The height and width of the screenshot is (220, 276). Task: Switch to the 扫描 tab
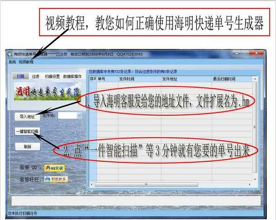pyautogui.click(x=21, y=76)
